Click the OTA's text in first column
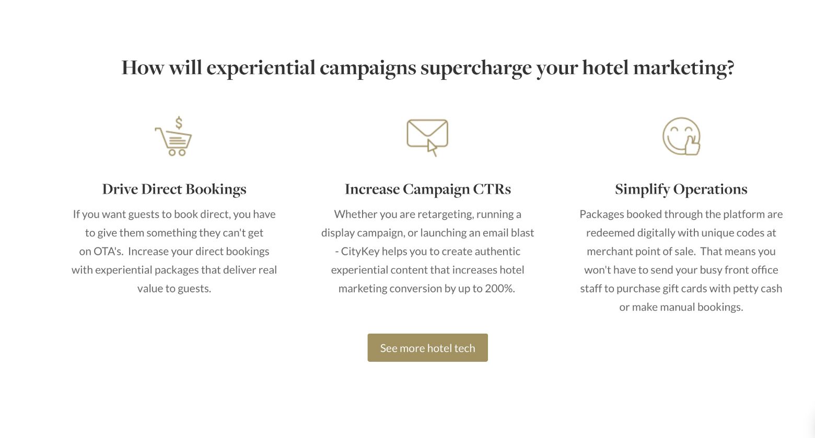 pyautogui.click(x=108, y=251)
